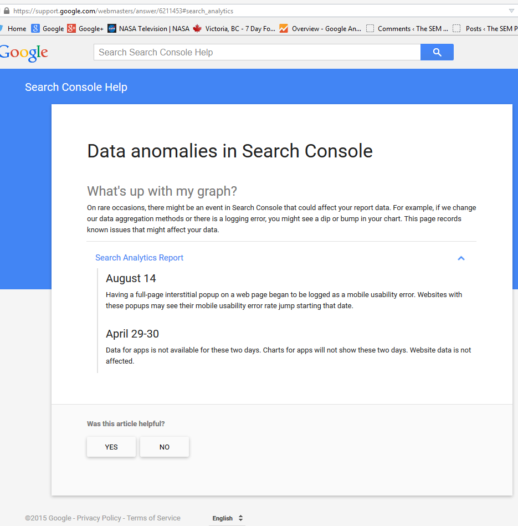The width and height of the screenshot is (518, 526).
Task: Click the padlock icon in address bar
Action: [x=6, y=11]
